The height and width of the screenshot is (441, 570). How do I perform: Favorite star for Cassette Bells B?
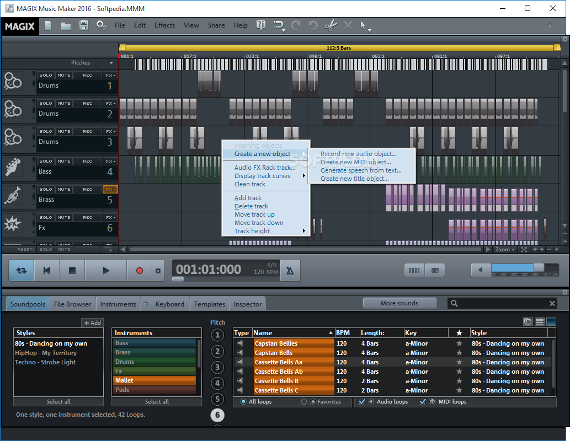tap(459, 381)
